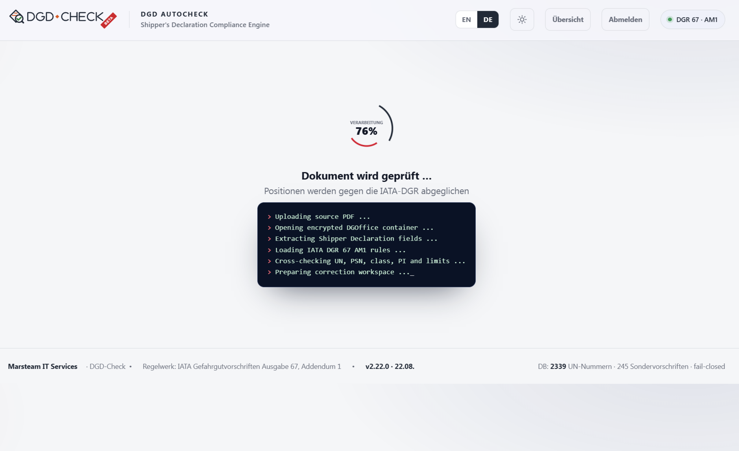Switch language to EN
The image size is (739, 451).
pyautogui.click(x=466, y=20)
